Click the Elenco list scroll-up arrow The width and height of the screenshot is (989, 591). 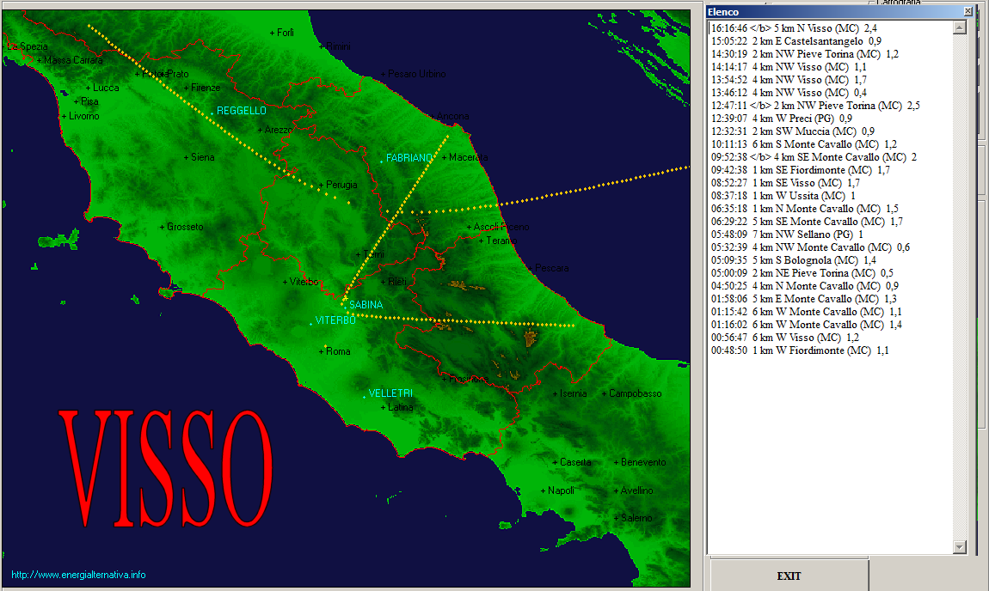point(960,27)
